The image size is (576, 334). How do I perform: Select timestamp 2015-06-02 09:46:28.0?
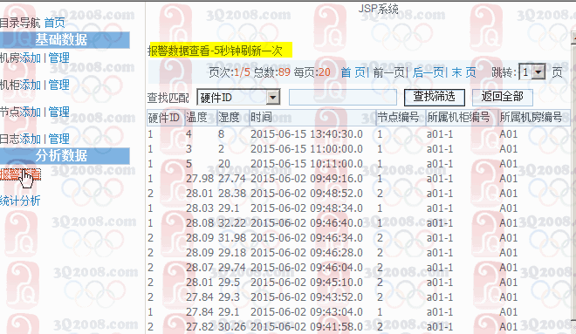pyautogui.click(x=306, y=253)
